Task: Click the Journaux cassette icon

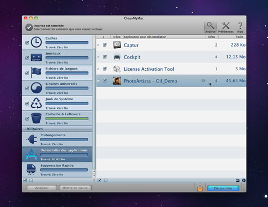Action: 36,57
